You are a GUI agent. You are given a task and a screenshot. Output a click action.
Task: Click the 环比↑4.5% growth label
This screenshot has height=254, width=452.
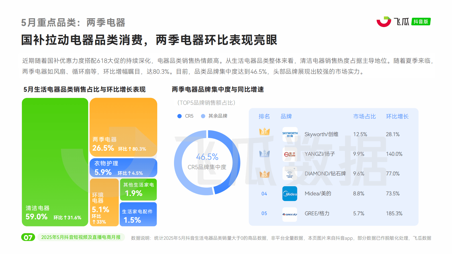[130, 173]
